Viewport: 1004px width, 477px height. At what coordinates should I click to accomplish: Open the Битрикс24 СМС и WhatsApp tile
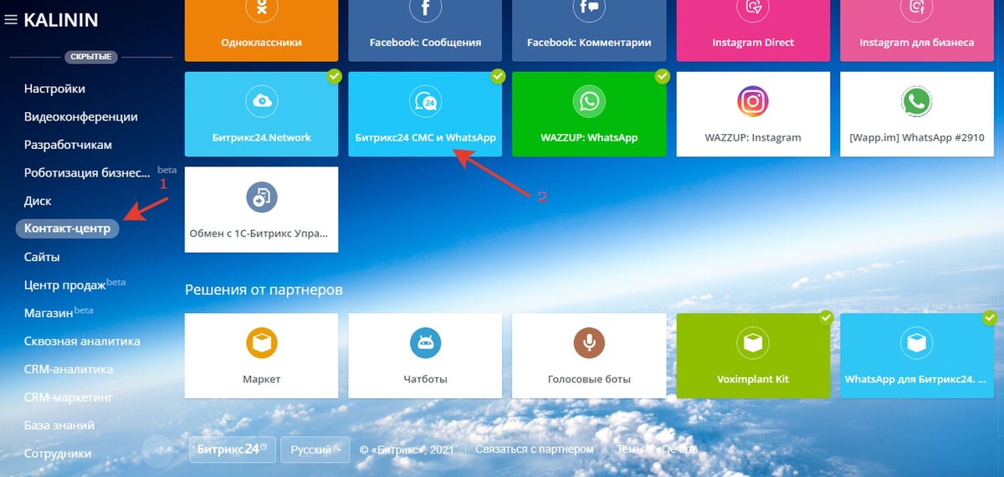click(425, 114)
